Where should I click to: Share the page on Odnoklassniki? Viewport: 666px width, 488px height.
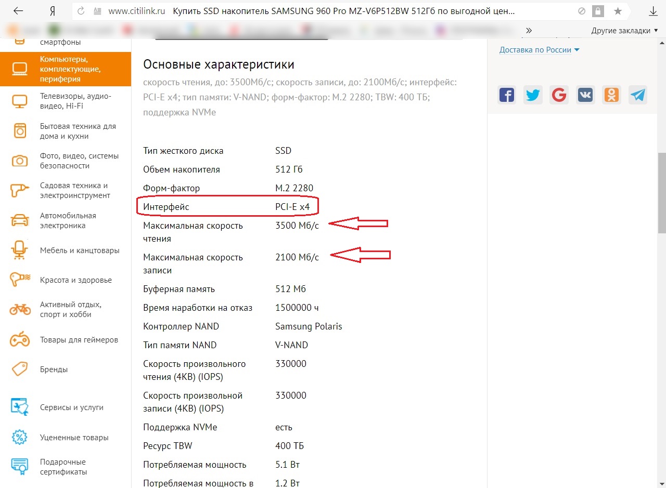click(x=611, y=95)
